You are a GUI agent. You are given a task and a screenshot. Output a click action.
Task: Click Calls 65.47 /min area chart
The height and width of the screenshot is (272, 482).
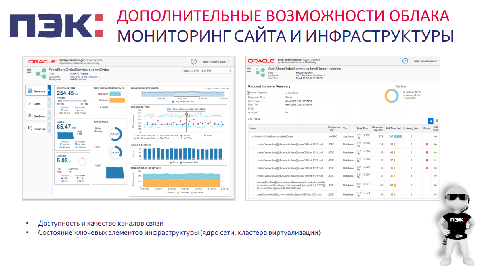tap(66, 135)
